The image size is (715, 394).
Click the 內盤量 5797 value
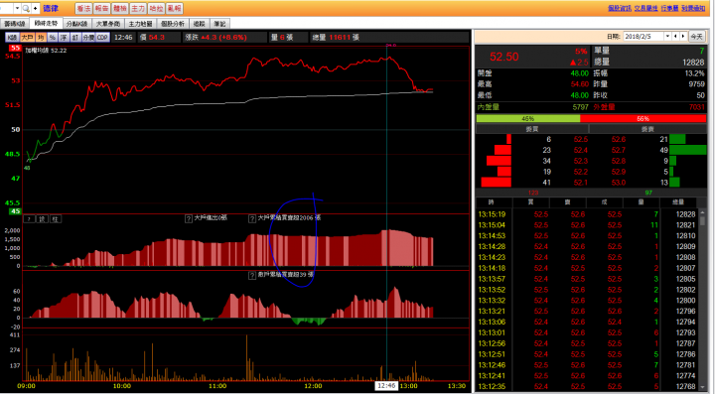coord(581,107)
